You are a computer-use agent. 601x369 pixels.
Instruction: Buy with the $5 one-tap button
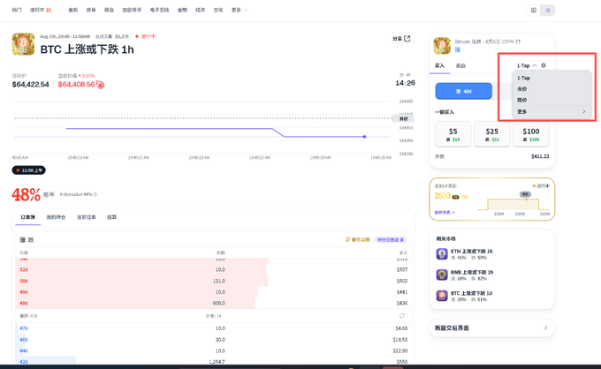[x=453, y=134]
